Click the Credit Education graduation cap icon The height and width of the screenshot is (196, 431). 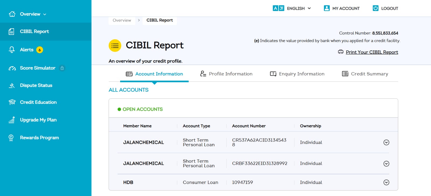pyautogui.click(x=12, y=102)
